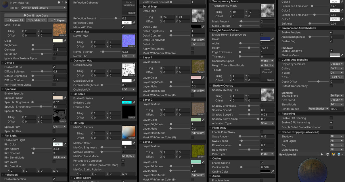
Task: Open Animation Type Scroll dropdown
Action: click(x=267, y=123)
